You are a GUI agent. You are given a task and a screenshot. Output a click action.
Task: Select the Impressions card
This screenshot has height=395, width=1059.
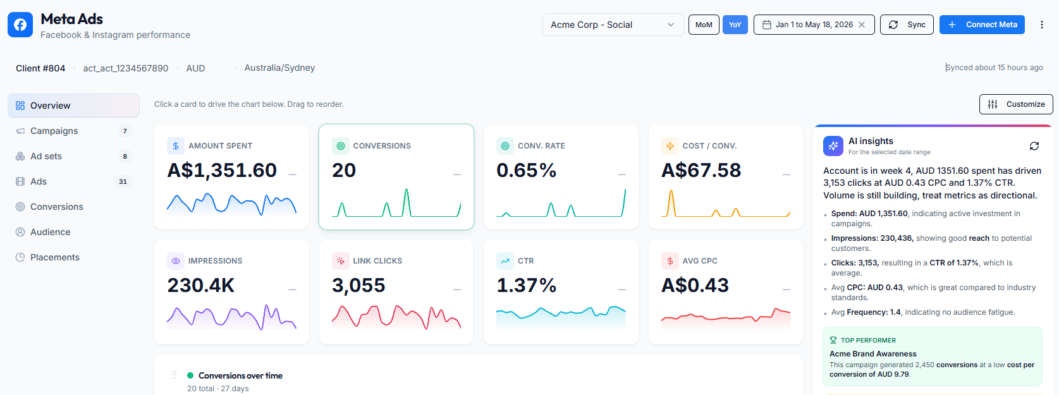pyautogui.click(x=231, y=292)
